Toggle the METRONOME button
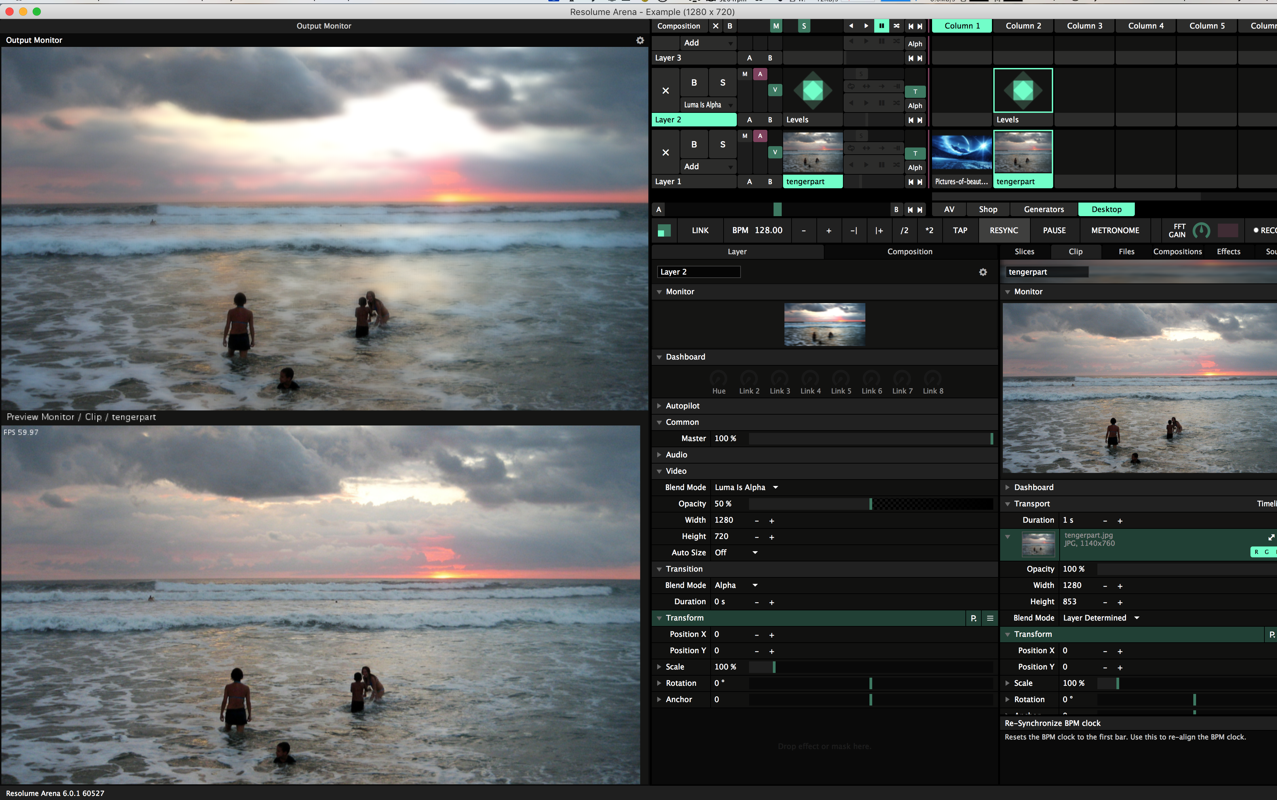 pos(1115,231)
